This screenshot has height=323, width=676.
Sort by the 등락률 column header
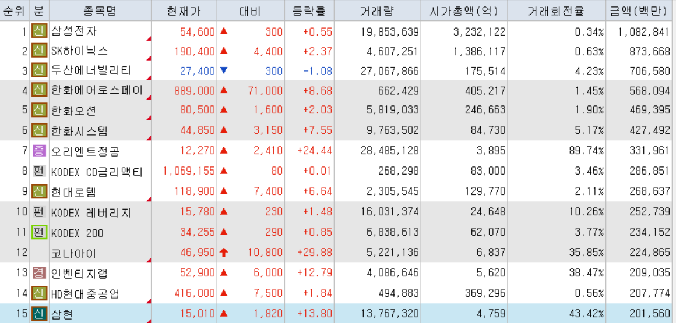(309, 10)
